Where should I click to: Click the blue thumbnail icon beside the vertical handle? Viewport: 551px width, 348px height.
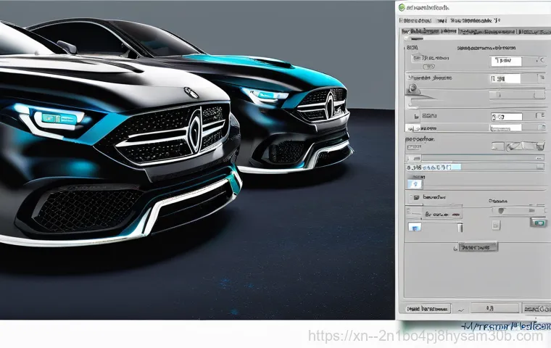[x=415, y=228]
